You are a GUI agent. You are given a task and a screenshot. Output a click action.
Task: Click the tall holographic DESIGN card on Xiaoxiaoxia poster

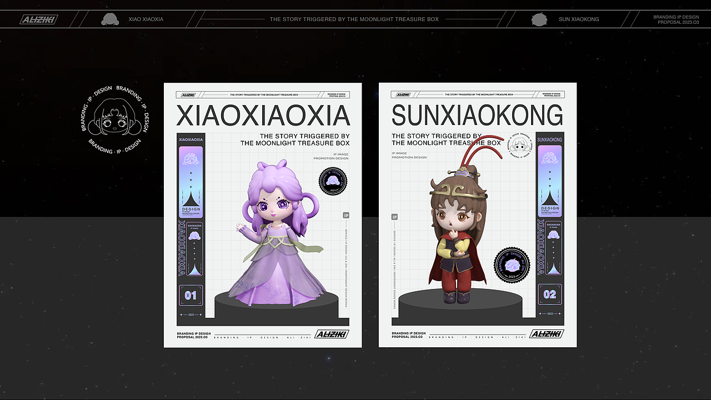point(191,182)
